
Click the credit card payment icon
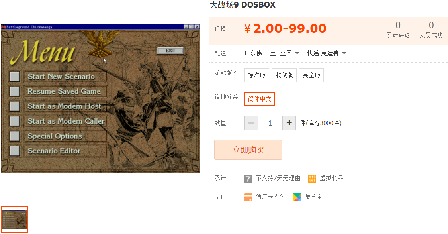(248, 197)
